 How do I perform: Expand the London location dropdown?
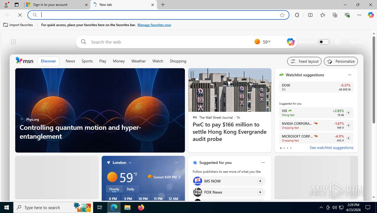(x=130, y=163)
